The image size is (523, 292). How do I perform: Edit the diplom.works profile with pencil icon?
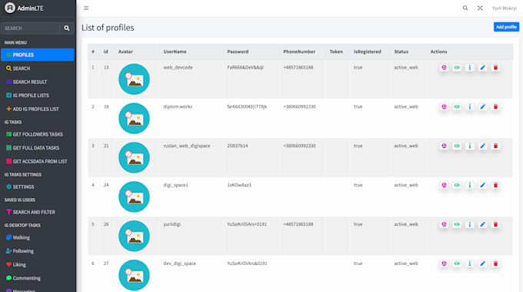click(x=483, y=107)
